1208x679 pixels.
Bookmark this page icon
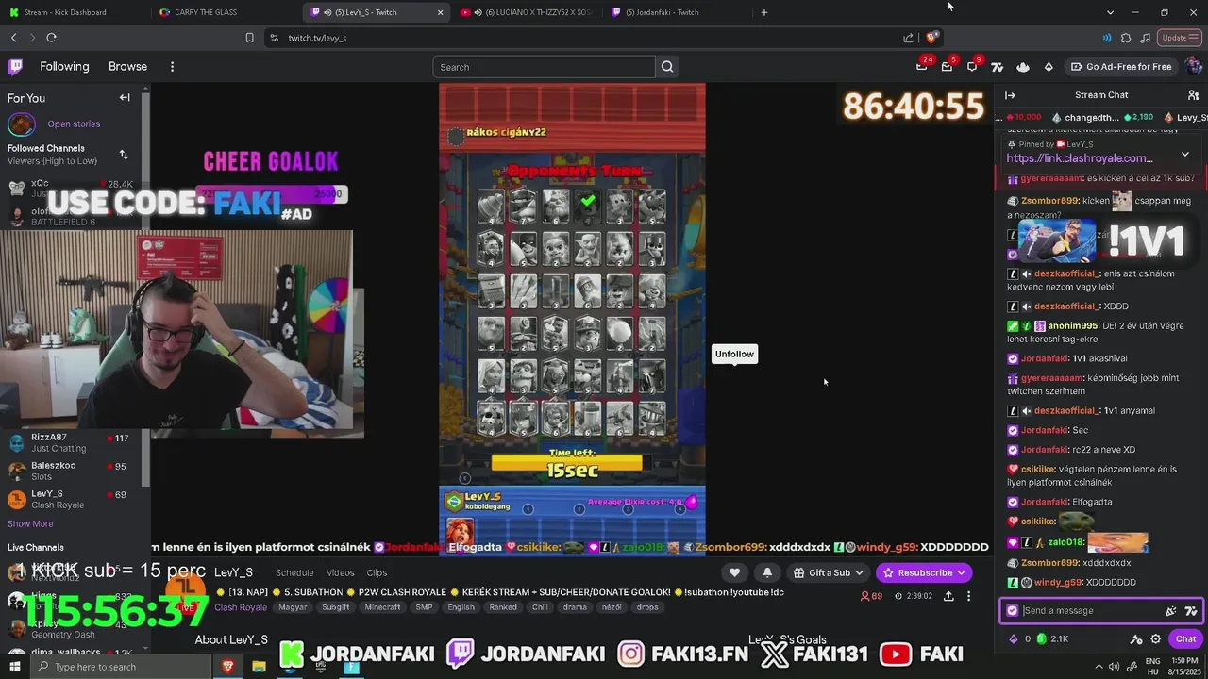(249, 38)
